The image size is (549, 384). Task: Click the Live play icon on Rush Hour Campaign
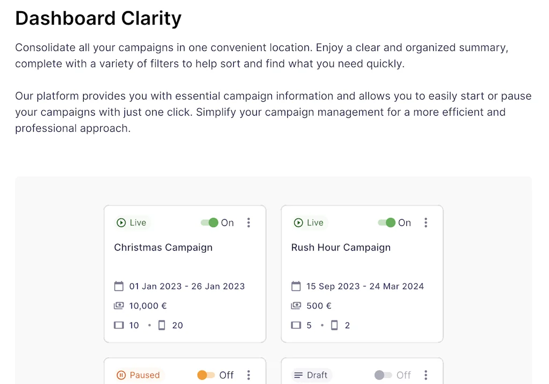299,222
